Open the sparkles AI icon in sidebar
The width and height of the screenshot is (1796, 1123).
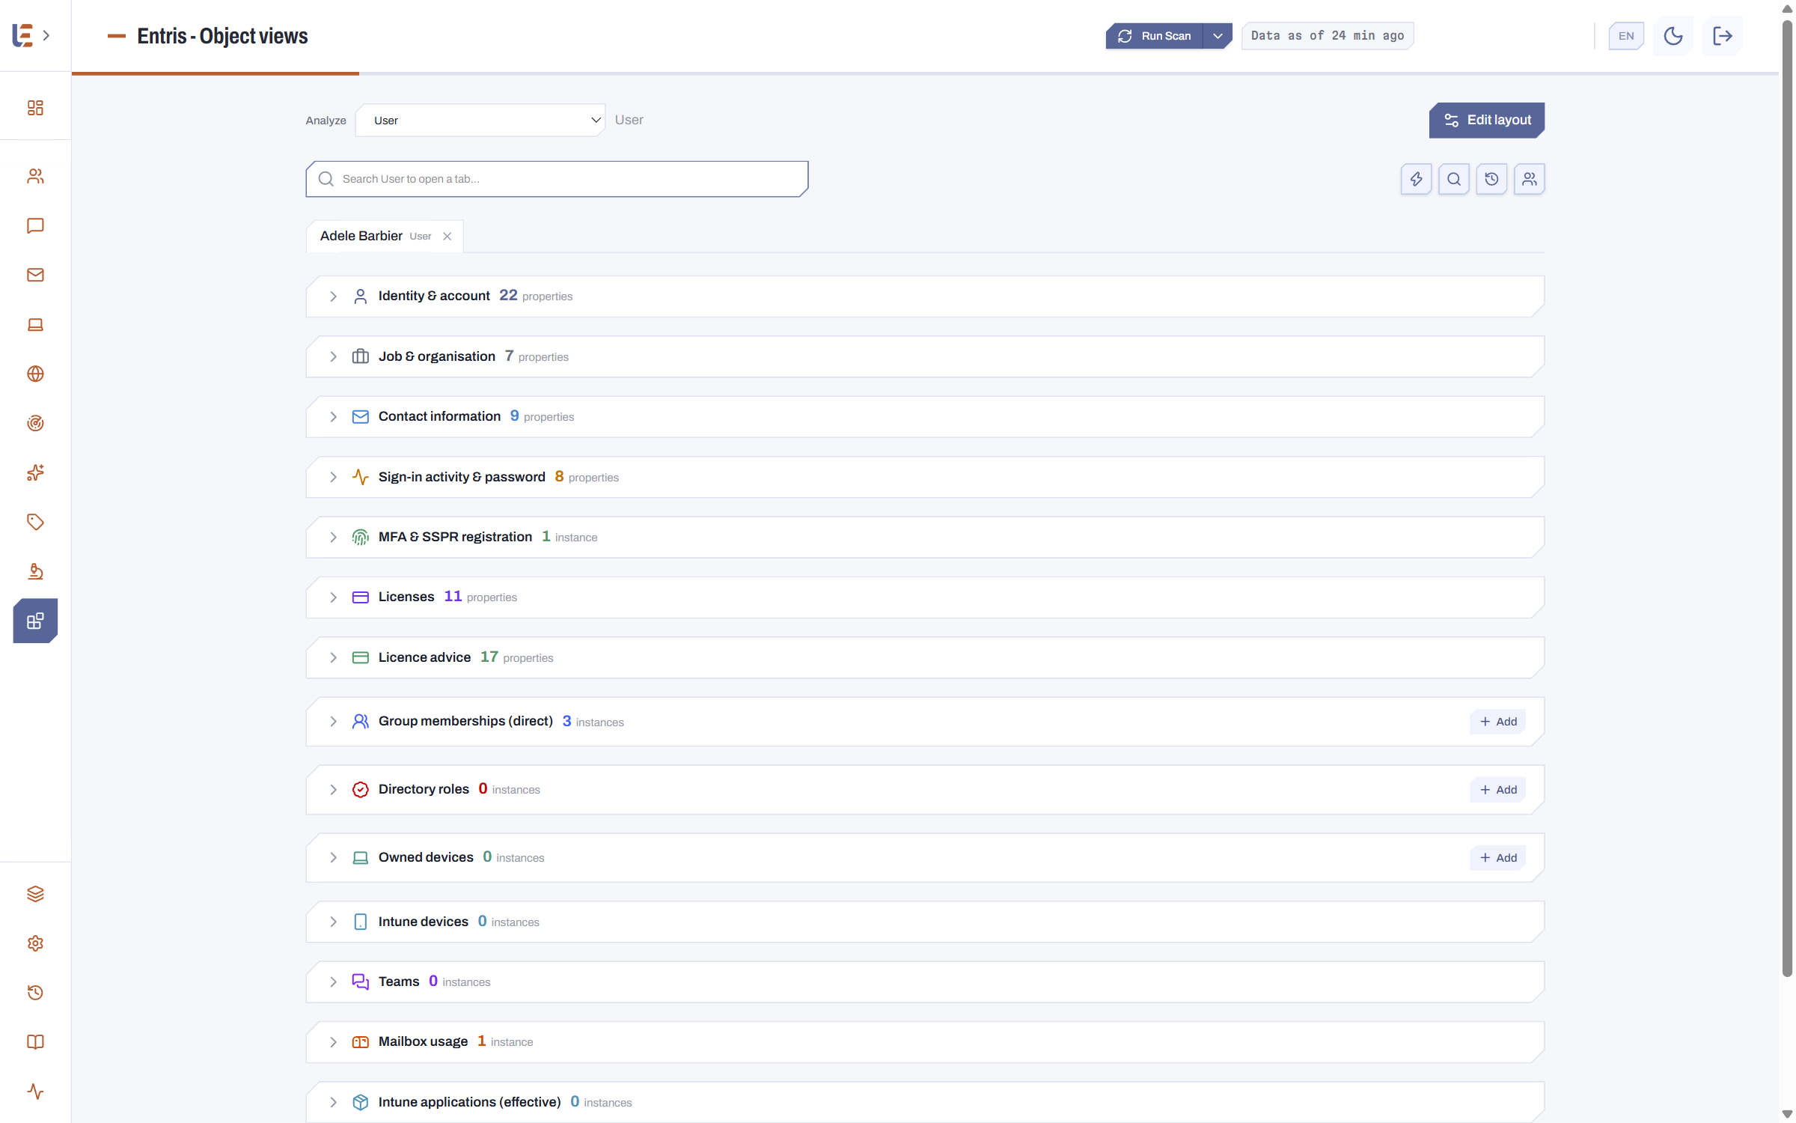[x=35, y=472]
